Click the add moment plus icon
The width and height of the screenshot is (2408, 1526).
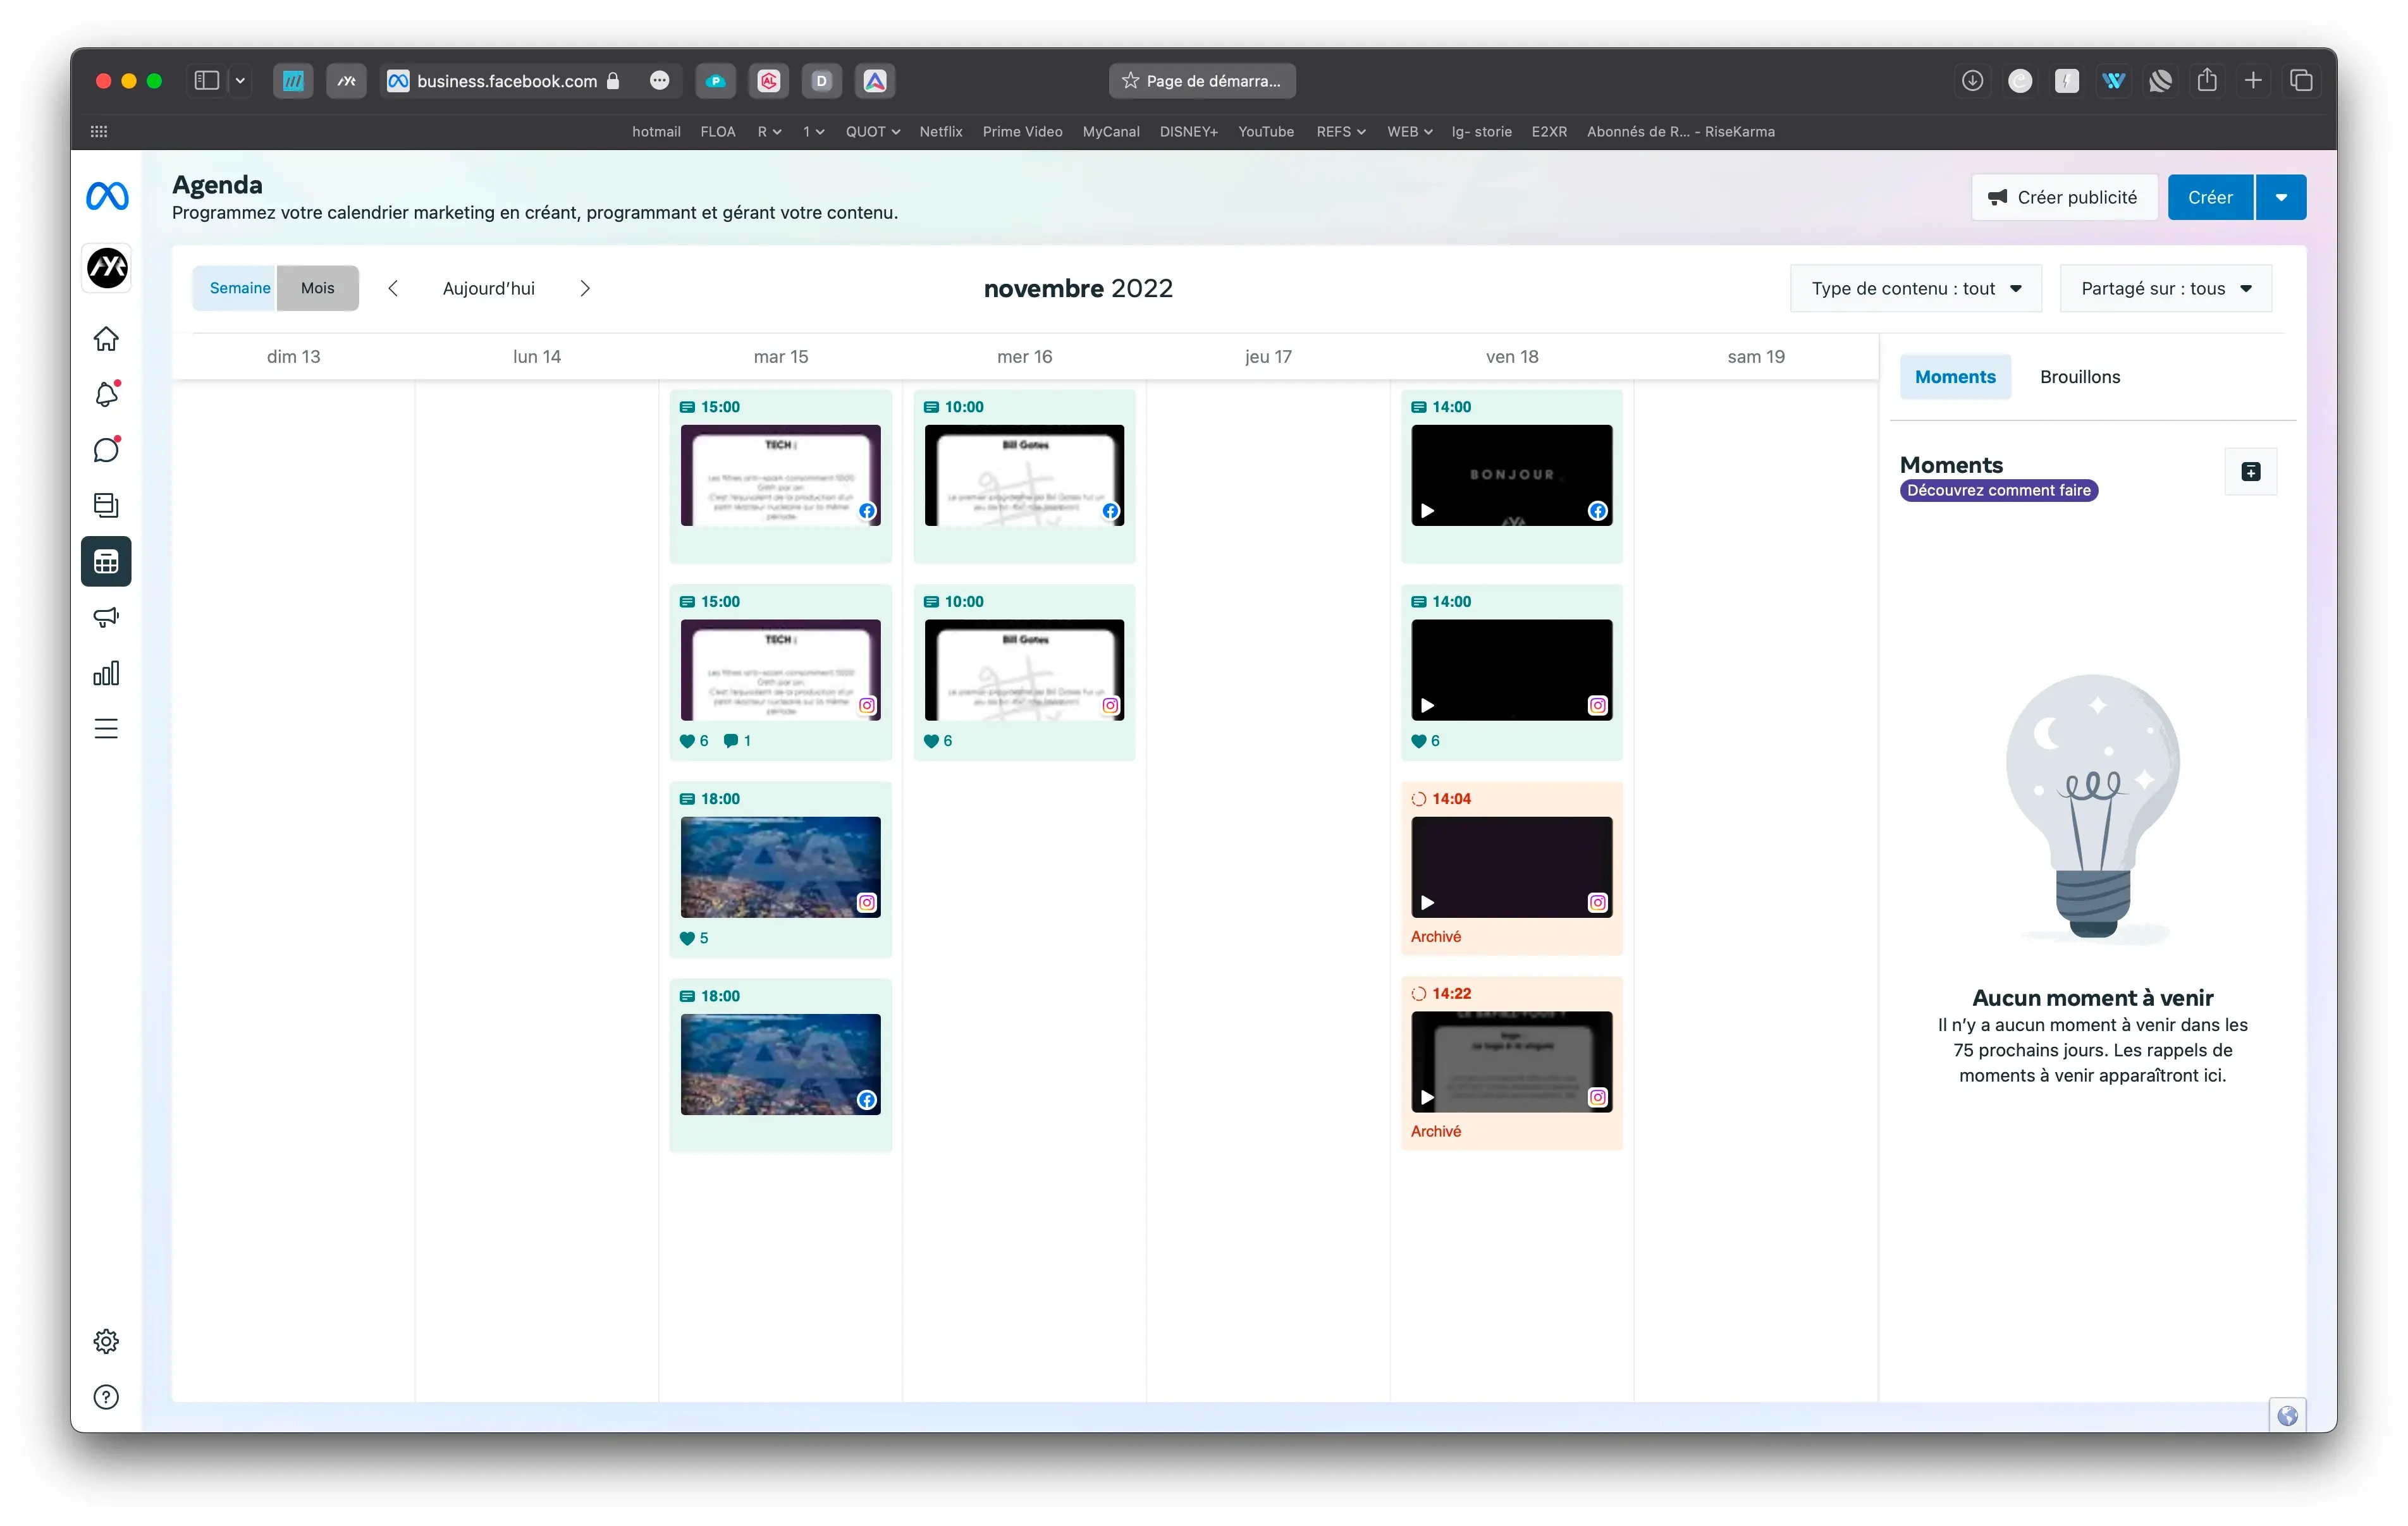[x=2251, y=472]
